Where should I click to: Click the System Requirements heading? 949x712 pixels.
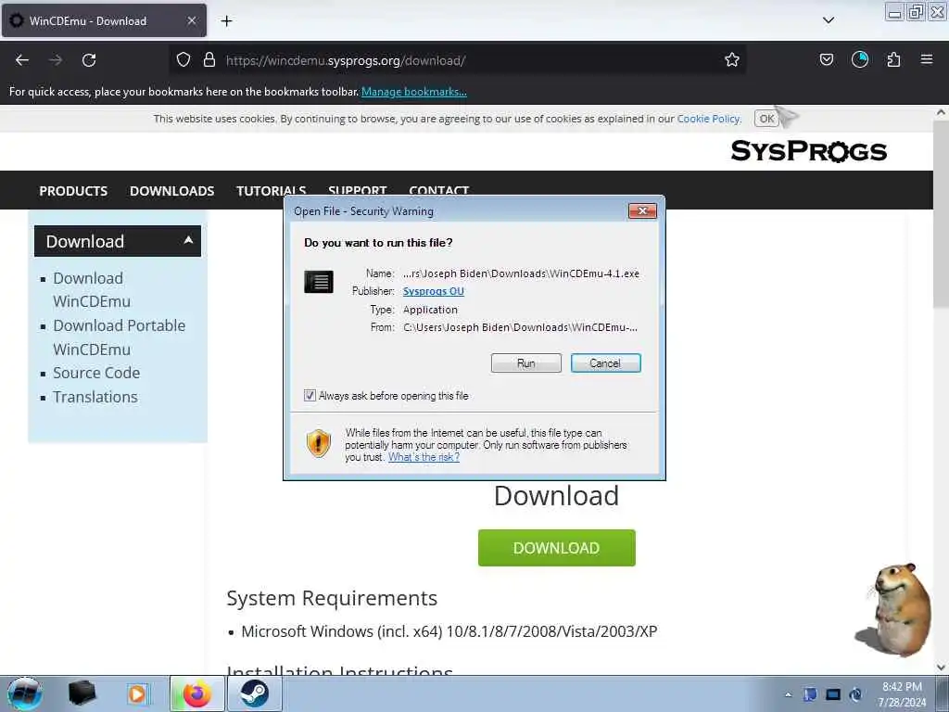pos(332,598)
